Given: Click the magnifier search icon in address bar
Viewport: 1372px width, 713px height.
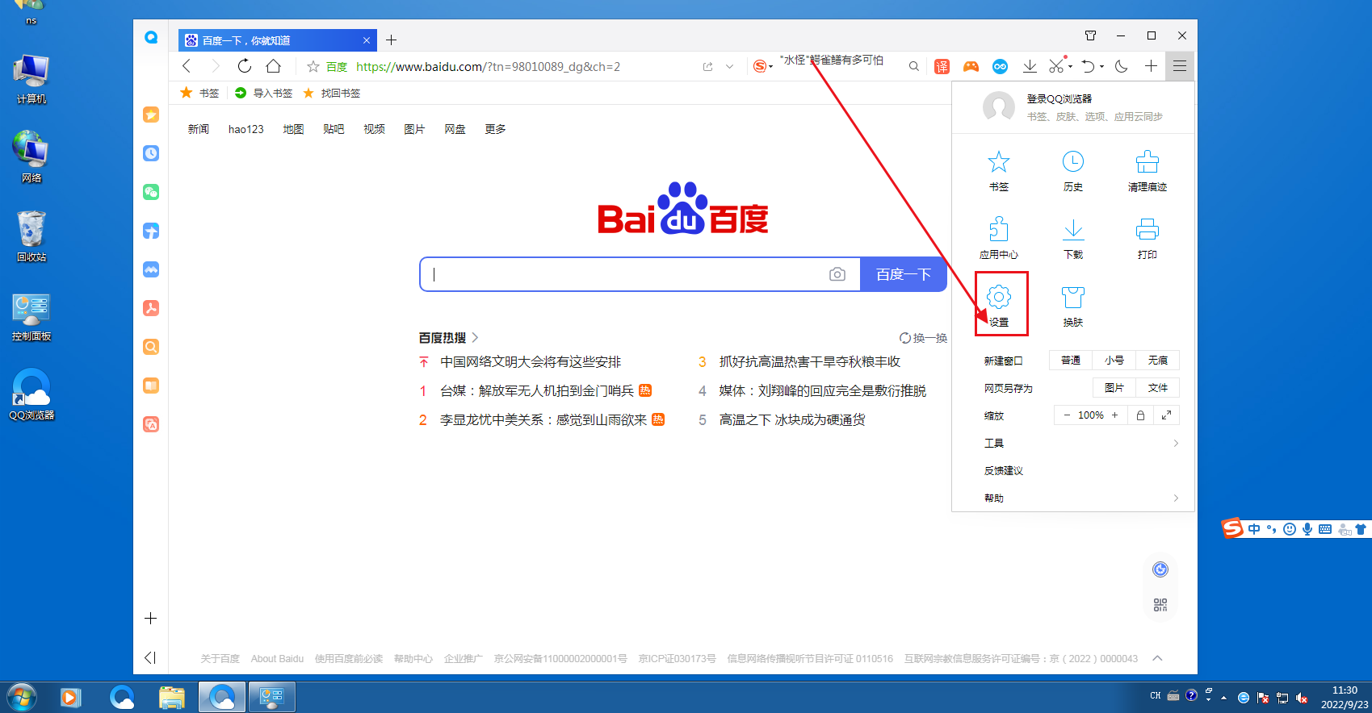Looking at the screenshot, I should [914, 66].
